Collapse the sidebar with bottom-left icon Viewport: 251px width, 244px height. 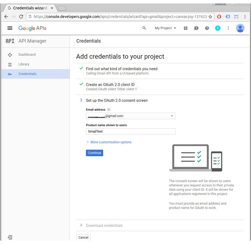(x=10, y=237)
